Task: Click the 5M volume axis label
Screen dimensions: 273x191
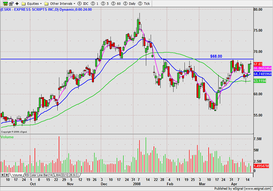Action: [256, 150]
